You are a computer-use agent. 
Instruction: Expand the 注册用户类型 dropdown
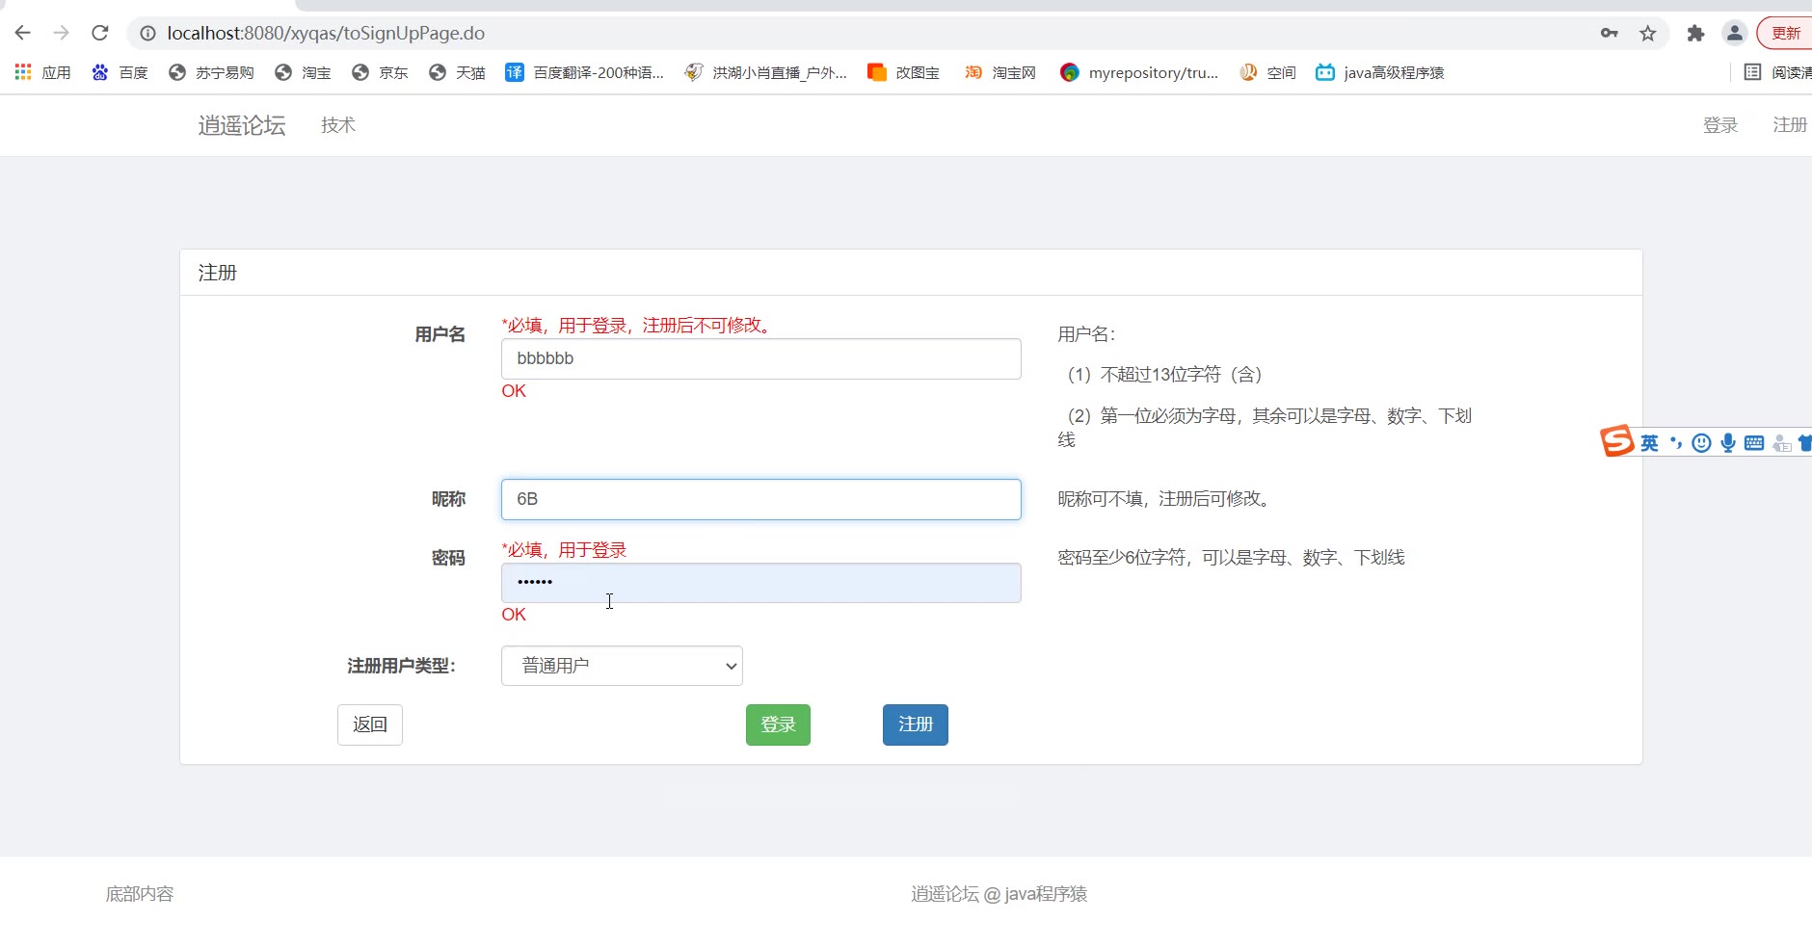[622, 666]
